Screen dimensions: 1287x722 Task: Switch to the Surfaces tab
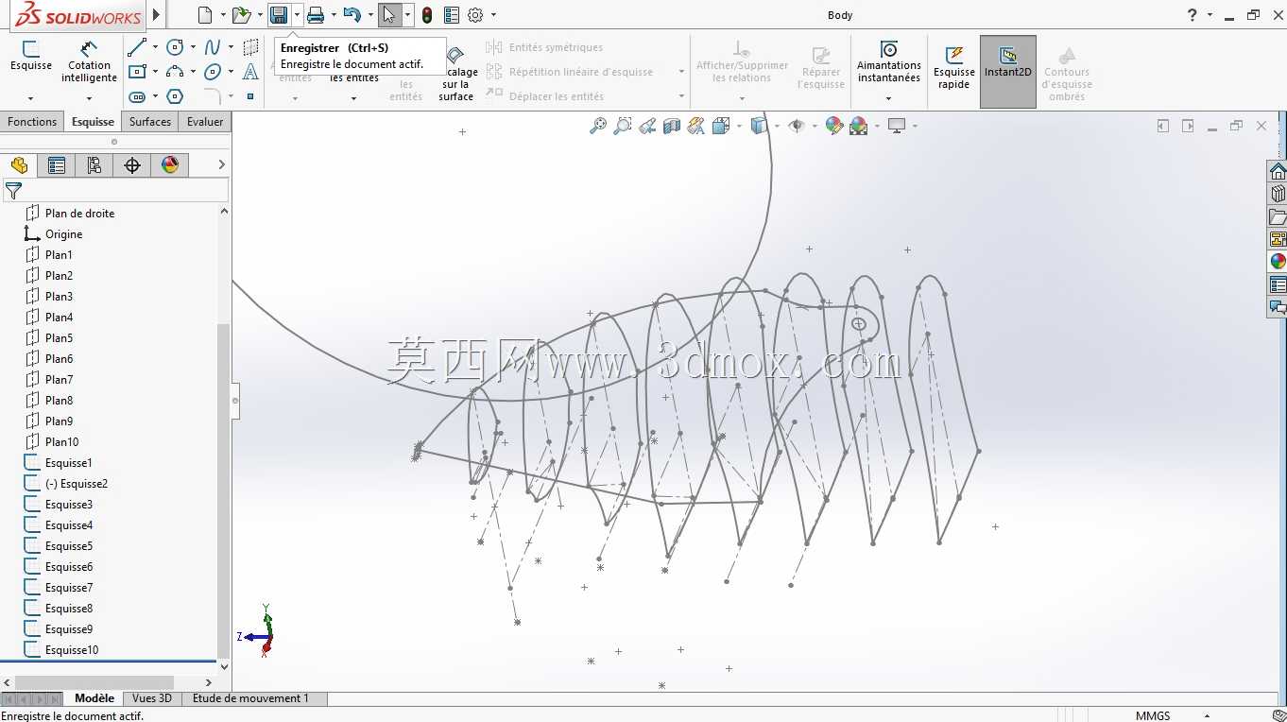(x=150, y=122)
